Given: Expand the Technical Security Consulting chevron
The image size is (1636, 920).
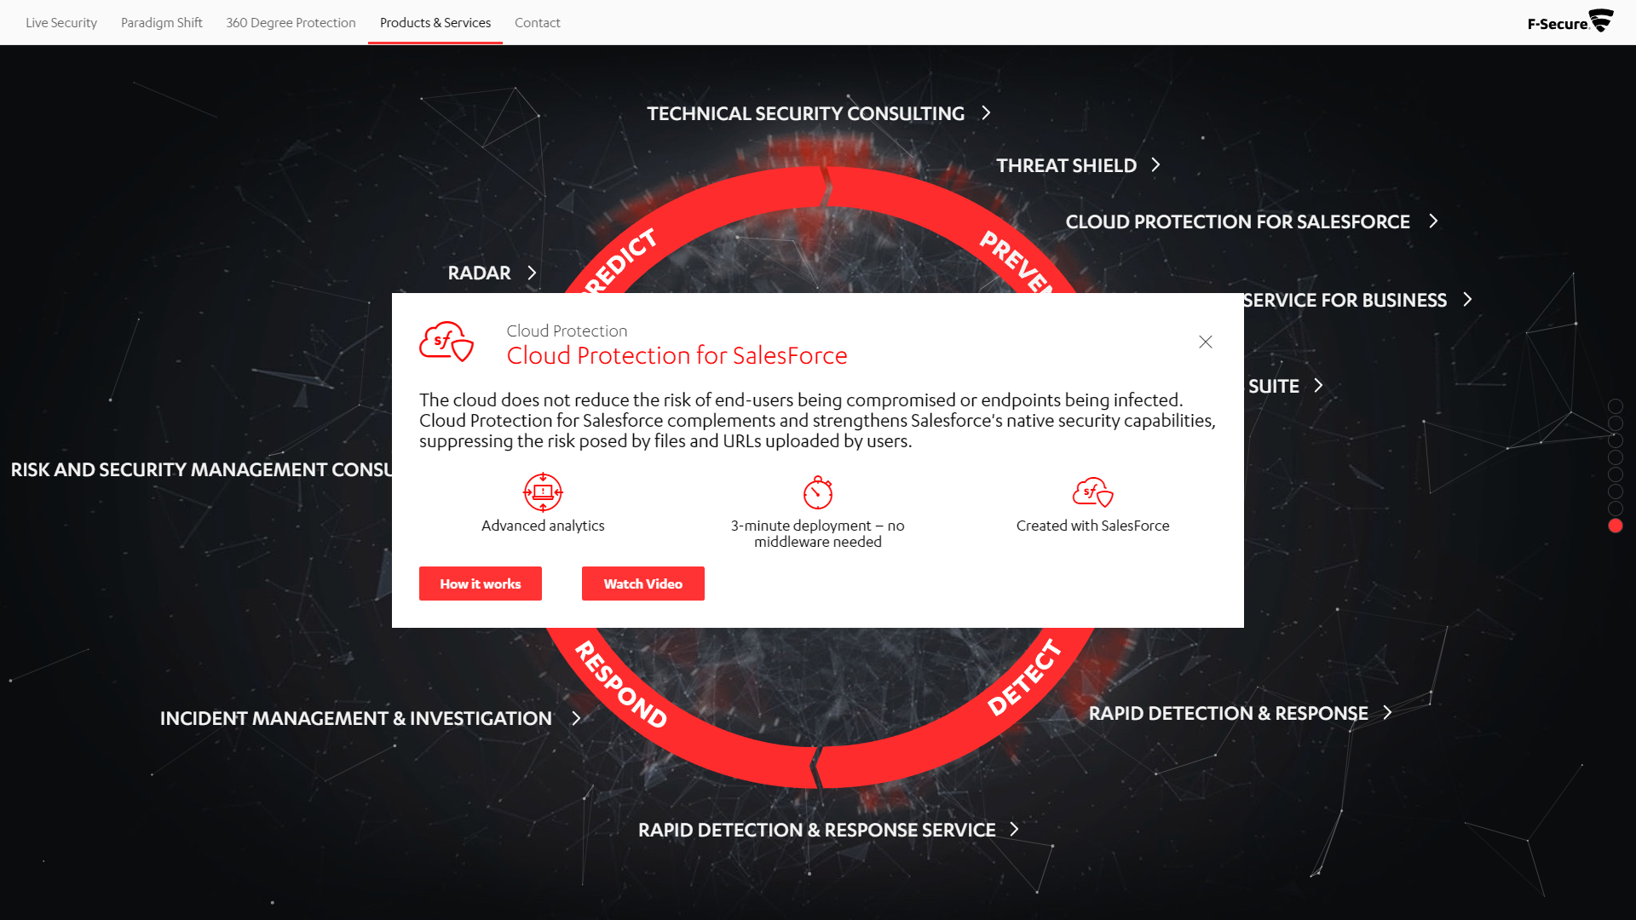Looking at the screenshot, I should click(x=986, y=112).
